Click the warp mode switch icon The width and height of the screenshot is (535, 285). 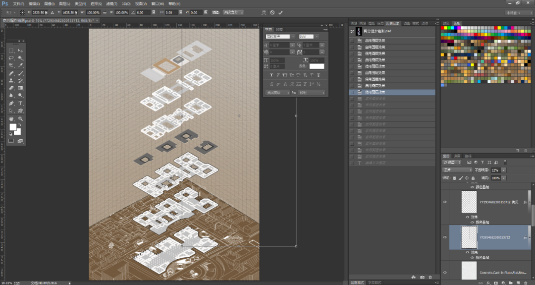point(264,12)
